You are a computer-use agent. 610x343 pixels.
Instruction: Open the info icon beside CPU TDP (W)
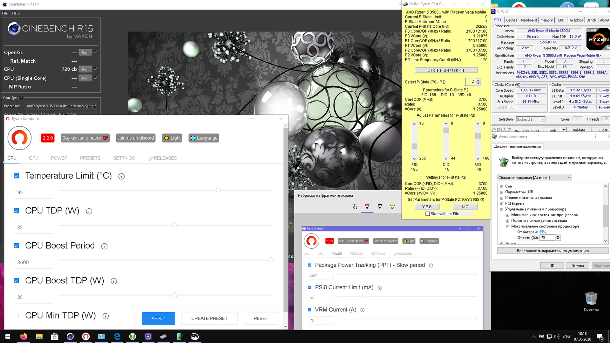(89, 212)
